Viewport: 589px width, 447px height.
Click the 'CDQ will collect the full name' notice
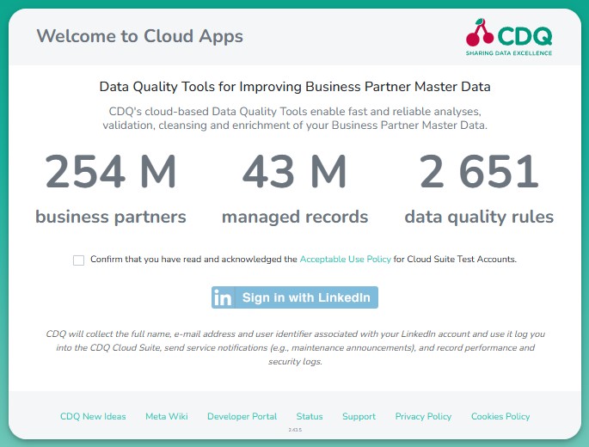(295, 347)
